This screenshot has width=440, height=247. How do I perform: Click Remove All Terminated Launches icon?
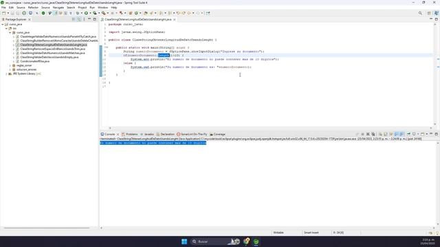pyautogui.click(x=373, y=134)
